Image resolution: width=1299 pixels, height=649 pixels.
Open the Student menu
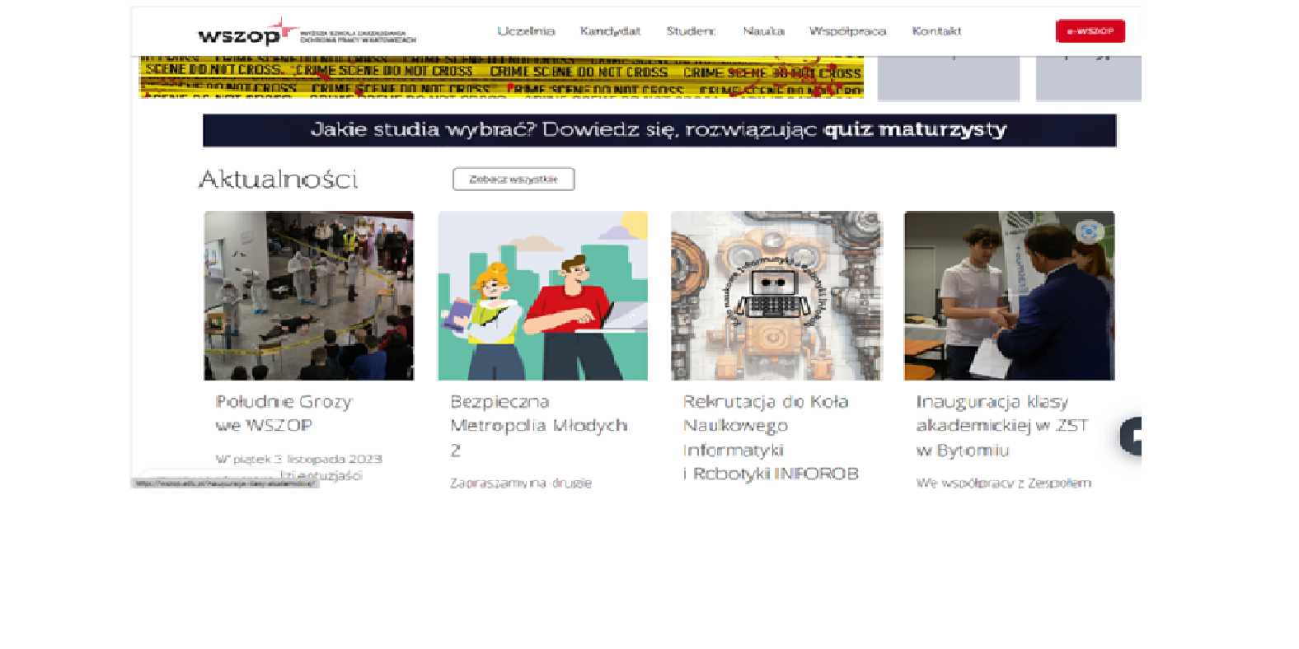click(x=691, y=31)
